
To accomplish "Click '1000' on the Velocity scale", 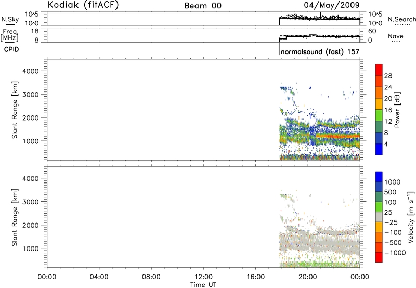I will (393, 182).
